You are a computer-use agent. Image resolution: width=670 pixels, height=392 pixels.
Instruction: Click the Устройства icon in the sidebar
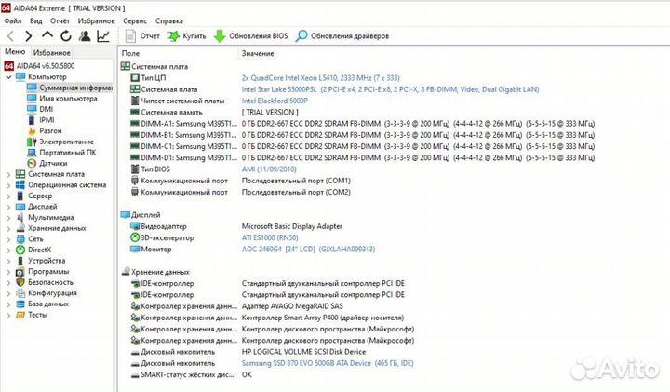click(x=20, y=261)
